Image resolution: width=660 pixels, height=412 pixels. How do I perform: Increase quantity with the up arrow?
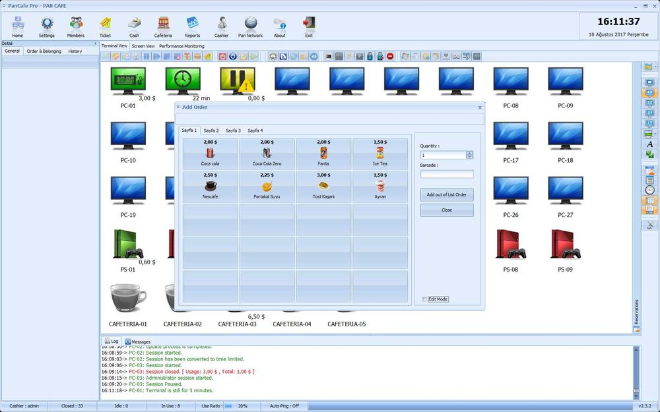coord(469,153)
